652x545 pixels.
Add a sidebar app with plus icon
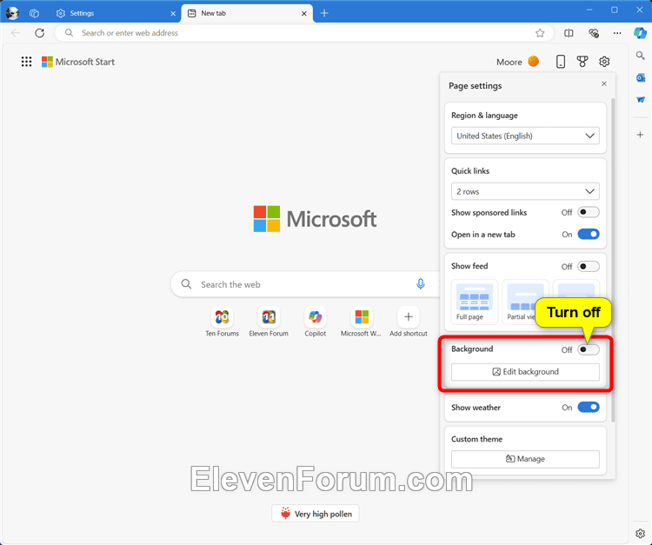[x=640, y=135]
